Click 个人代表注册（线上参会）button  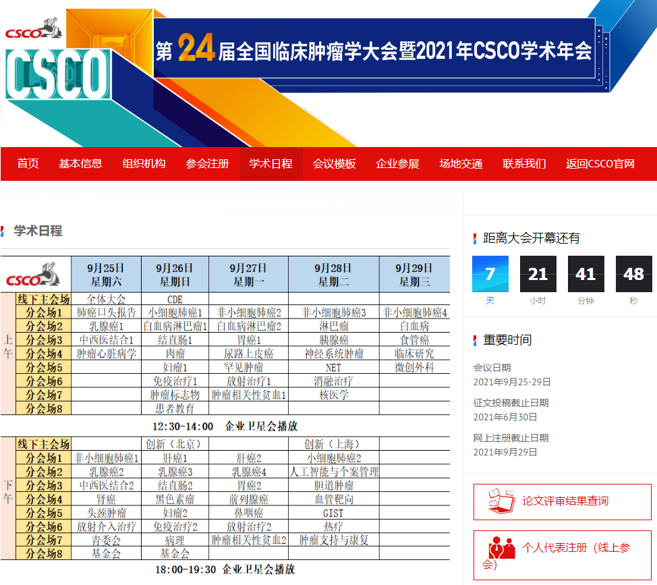coord(563,555)
